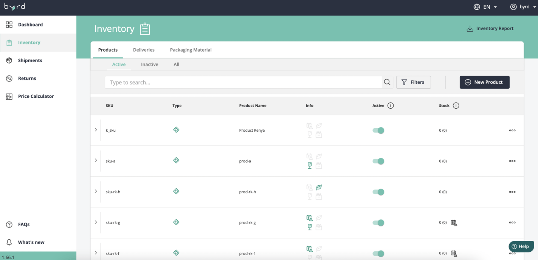The width and height of the screenshot is (538, 260).
Task: Click the search magnifier icon
Action: click(387, 82)
